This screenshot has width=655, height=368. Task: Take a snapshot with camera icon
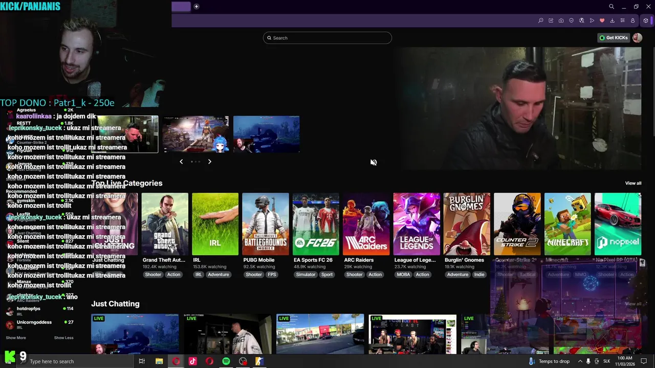pyautogui.click(x=561, y=20)
